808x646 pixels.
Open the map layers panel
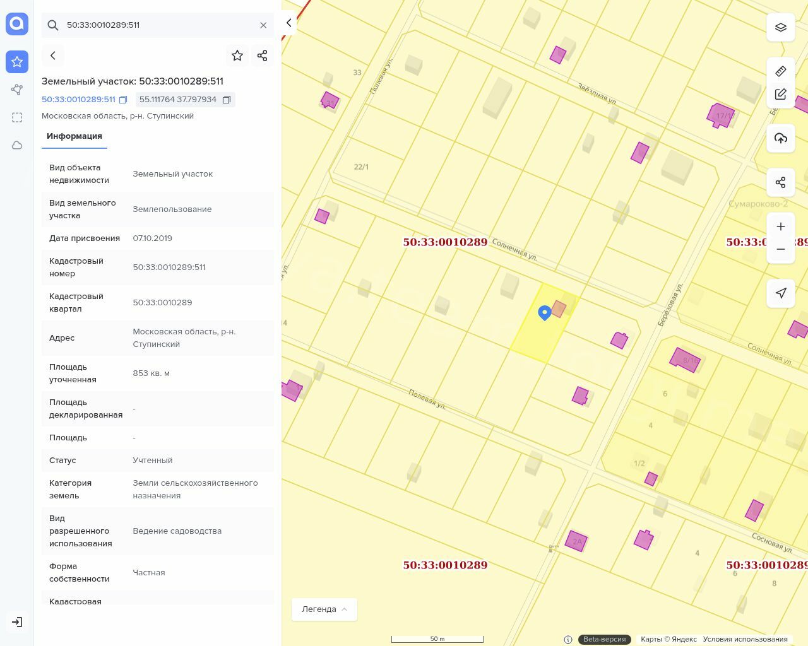[x=781, y=27]
